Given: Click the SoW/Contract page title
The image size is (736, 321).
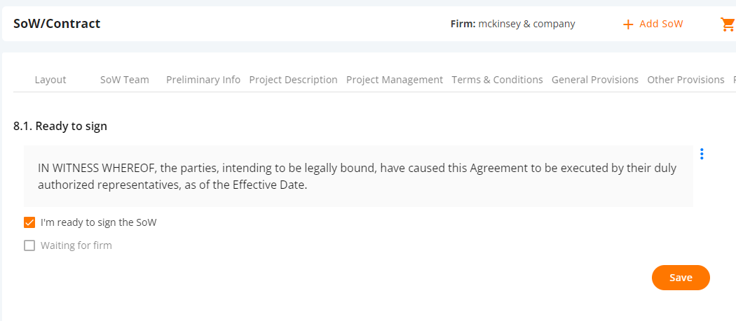Looking at the screenshot, I should coord(57,24).
